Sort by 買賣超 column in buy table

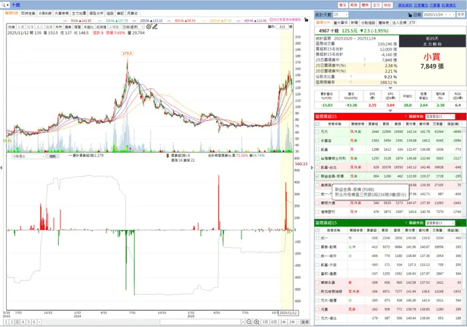373,124
